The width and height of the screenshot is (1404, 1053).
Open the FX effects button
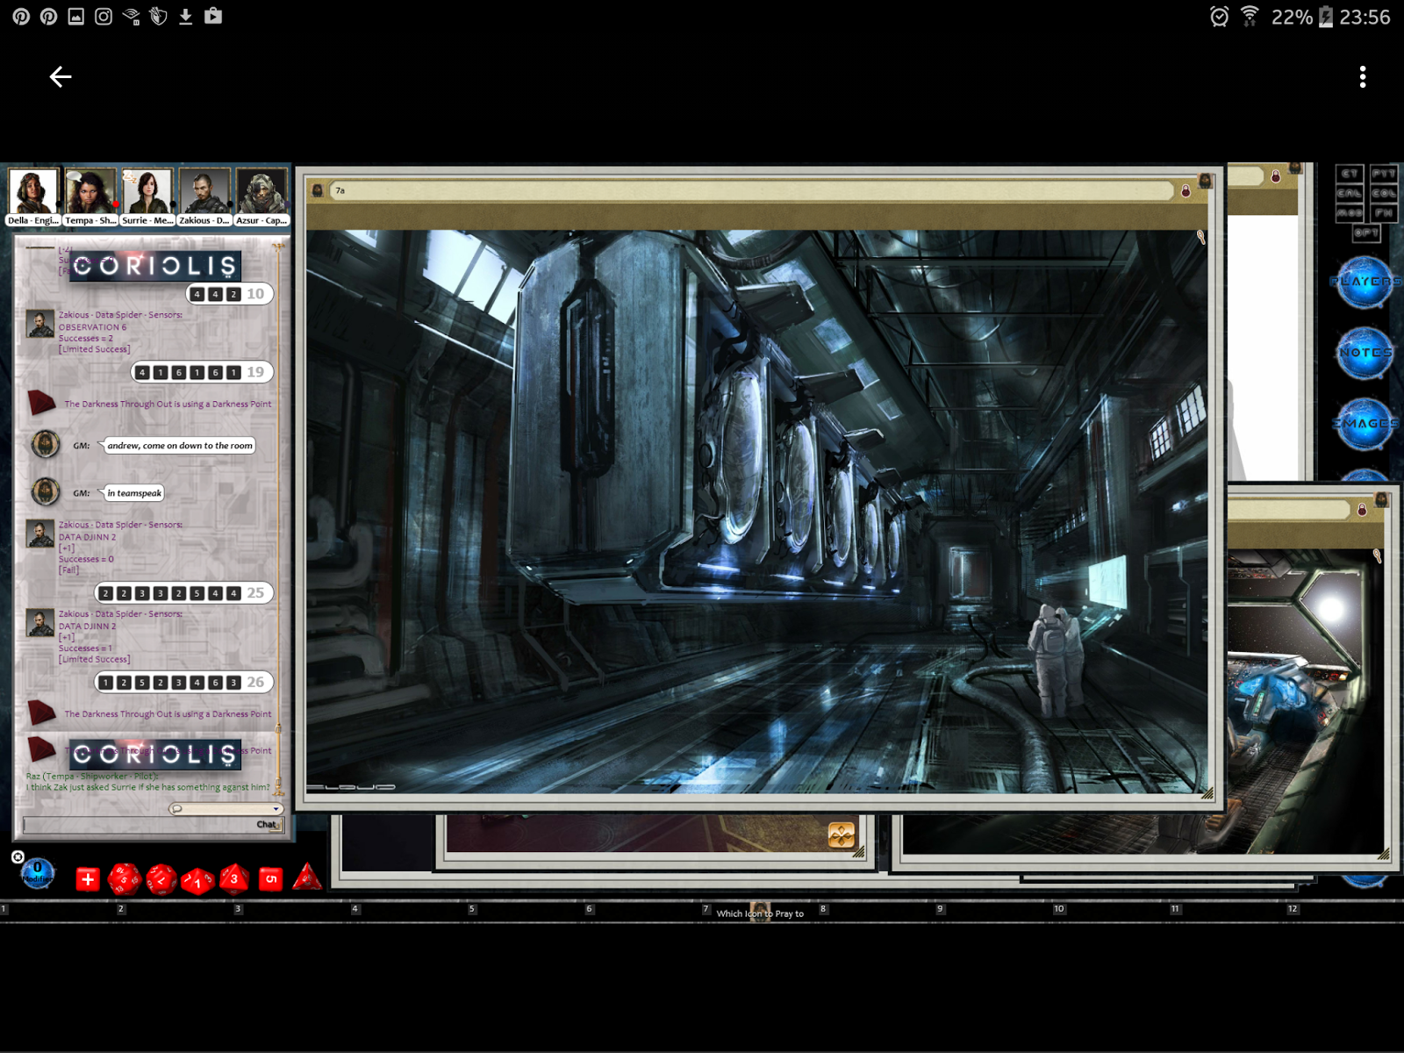pos(1383,213)
